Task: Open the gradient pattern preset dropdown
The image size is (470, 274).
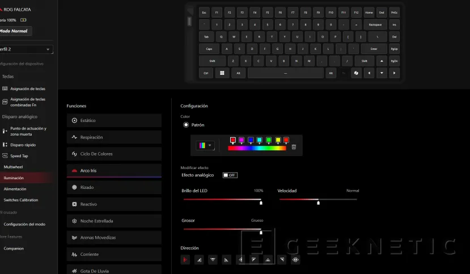Action: 205,146
